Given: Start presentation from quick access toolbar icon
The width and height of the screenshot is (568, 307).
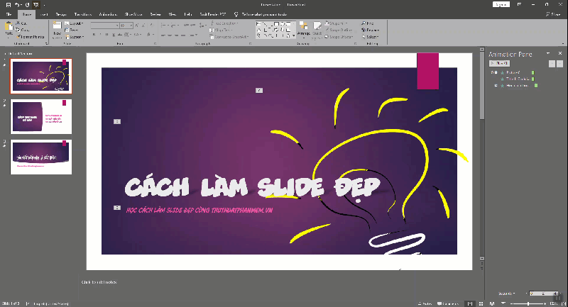Looking at the screenshot, I should pyautogui.click(x=36, y=5).
